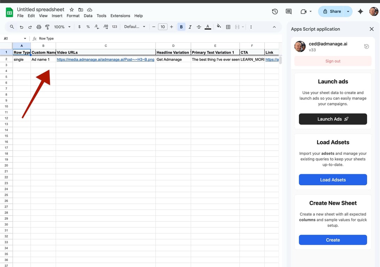380x267 pixels.
Task: Click the merge cells icon
Action: click(x=237, y=27)
